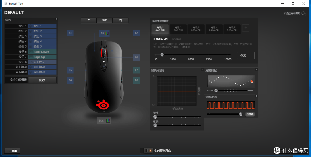Click the acceleration curve graph
This screenshot has height=157, width=311.
[177, 91]
